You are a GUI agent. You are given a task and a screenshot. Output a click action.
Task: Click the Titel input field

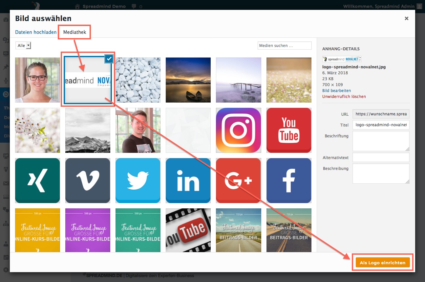(x=381, y=125)
